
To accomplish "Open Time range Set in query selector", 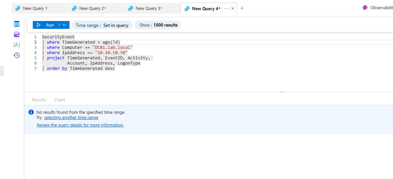I will click(102, 25).
